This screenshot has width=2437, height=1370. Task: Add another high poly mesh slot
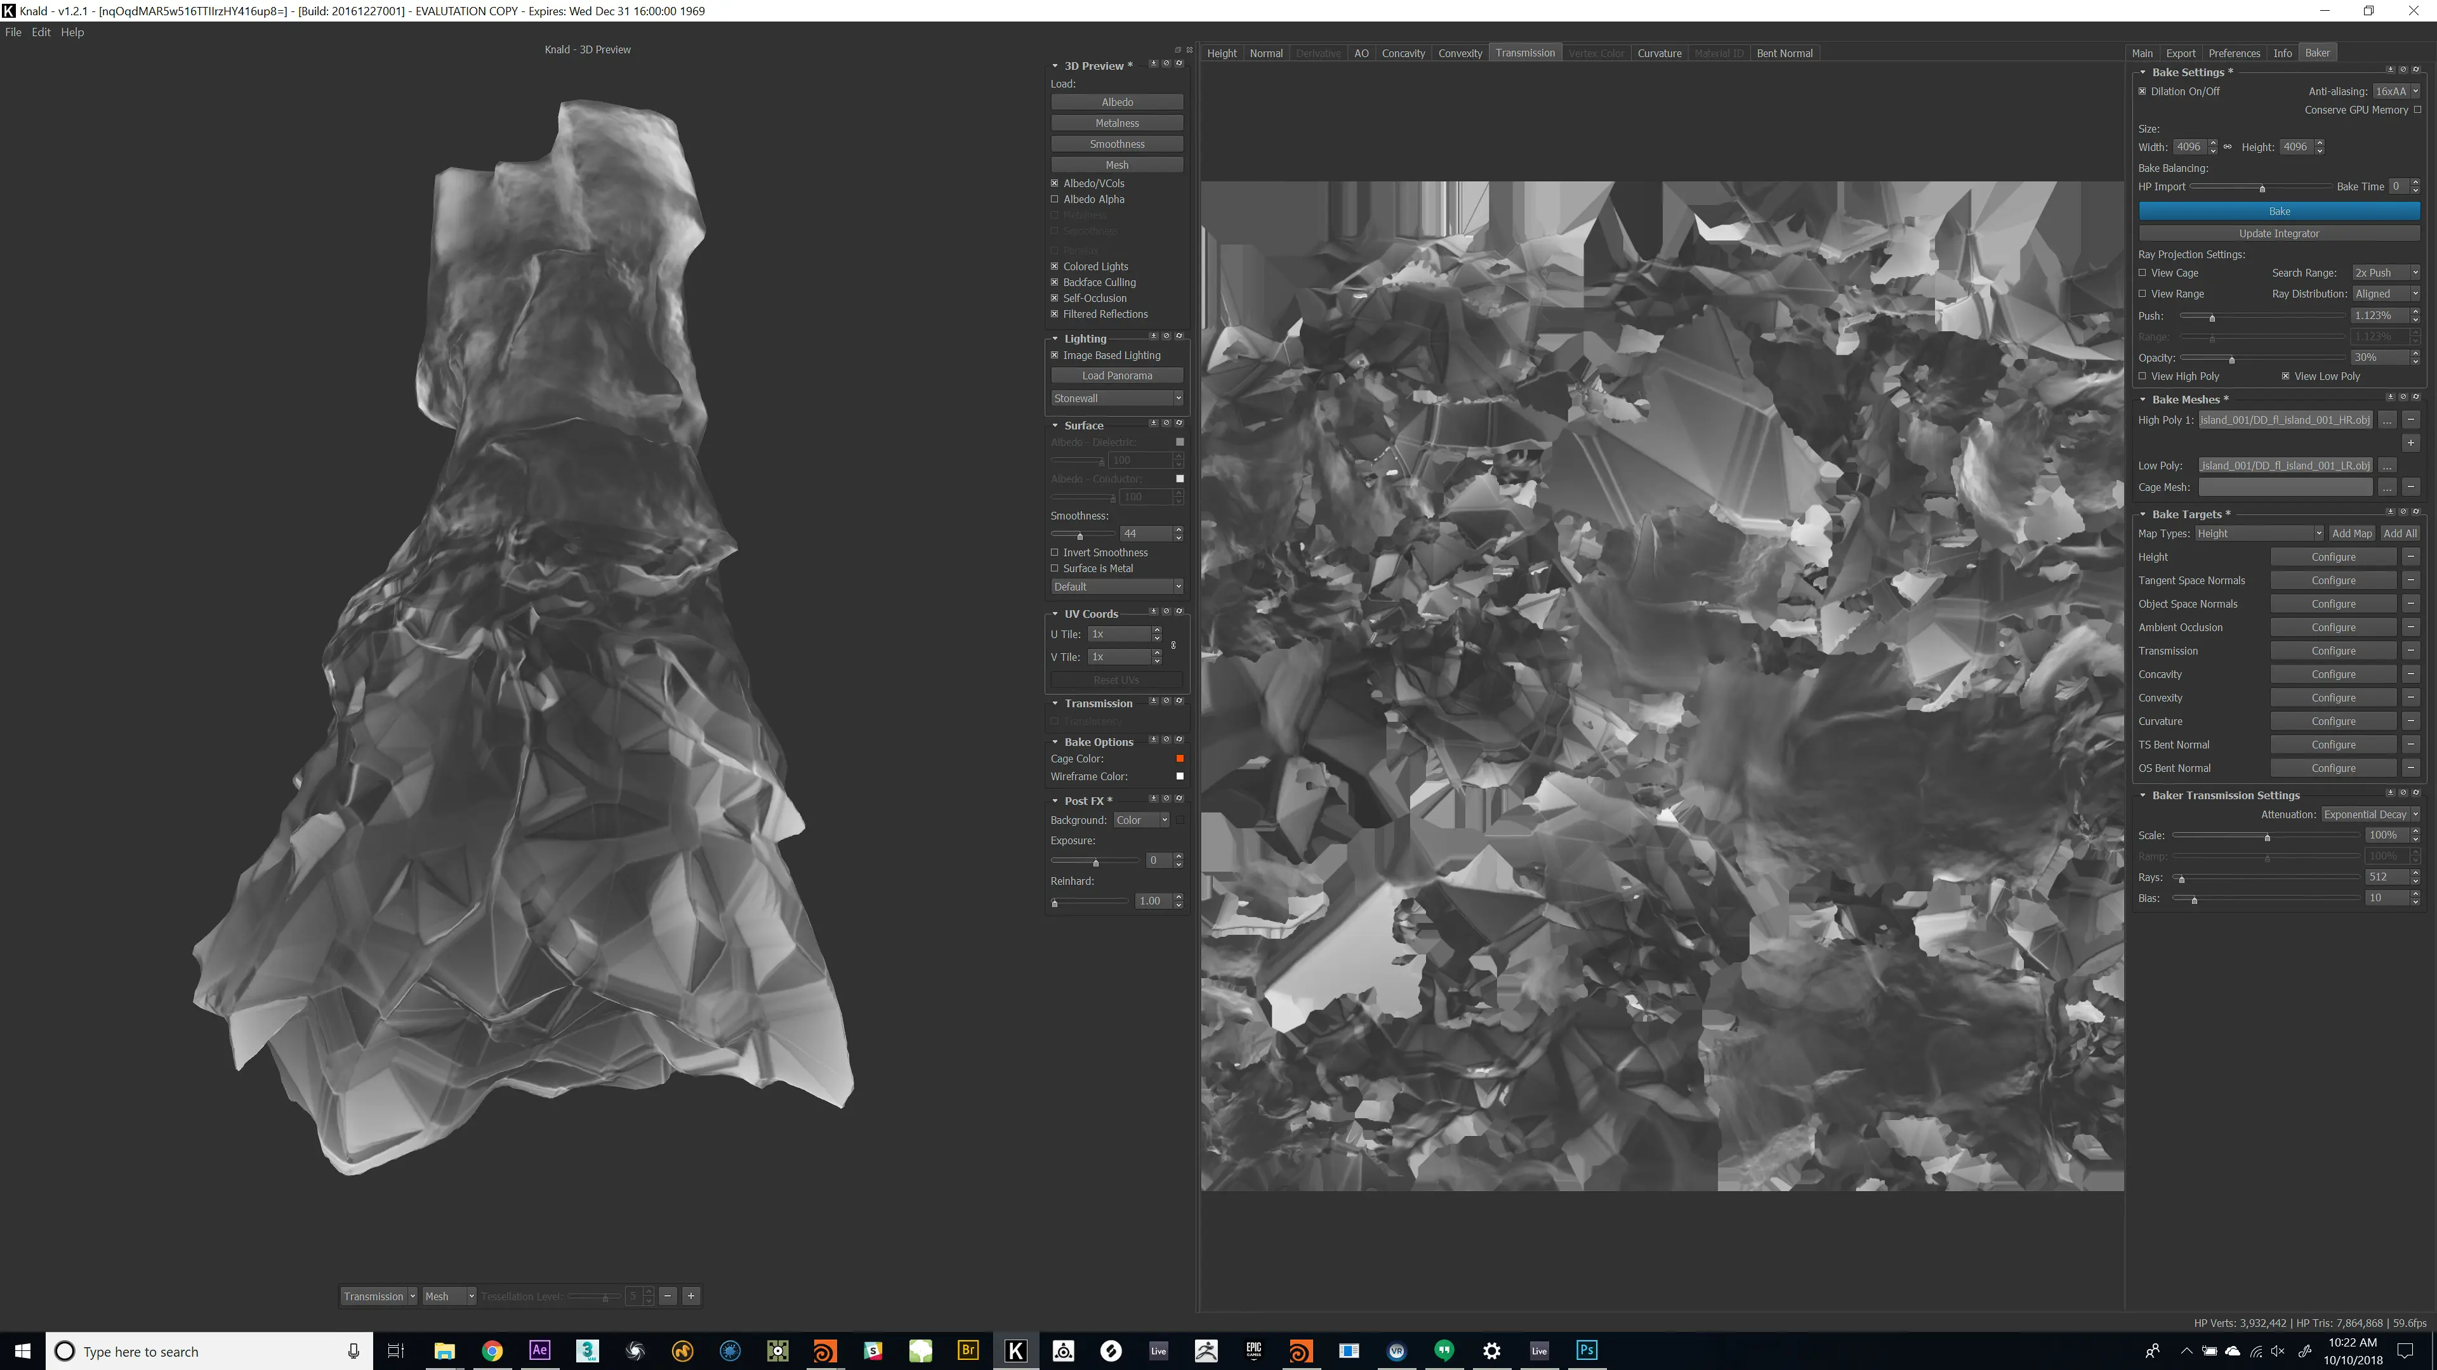[2410, 443]
